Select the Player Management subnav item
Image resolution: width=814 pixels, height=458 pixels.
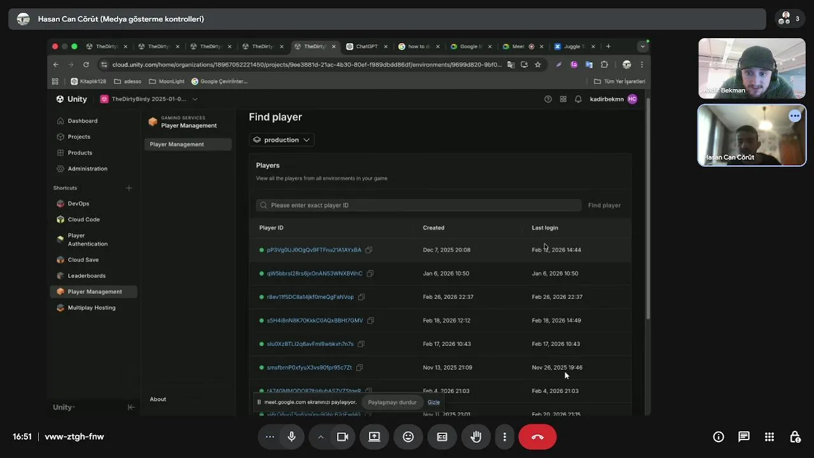(188, 144)
